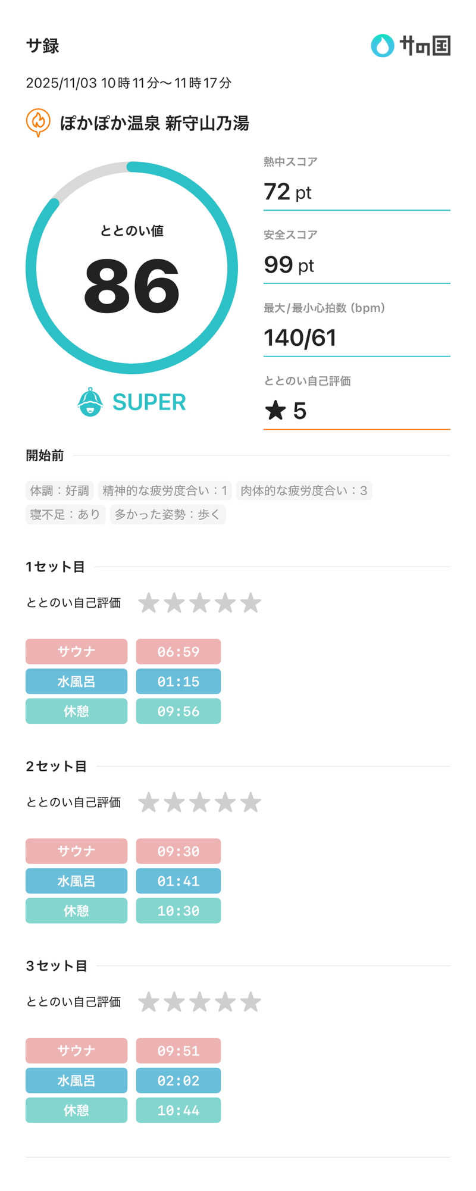Select the 寝不足：あり tag
The image size is (476, 1191).
pyautogui.click(x=65, y=514)
